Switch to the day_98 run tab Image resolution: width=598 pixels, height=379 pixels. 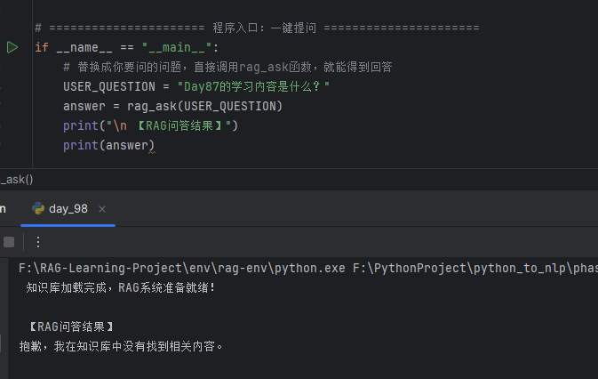(x=68, y=209)
